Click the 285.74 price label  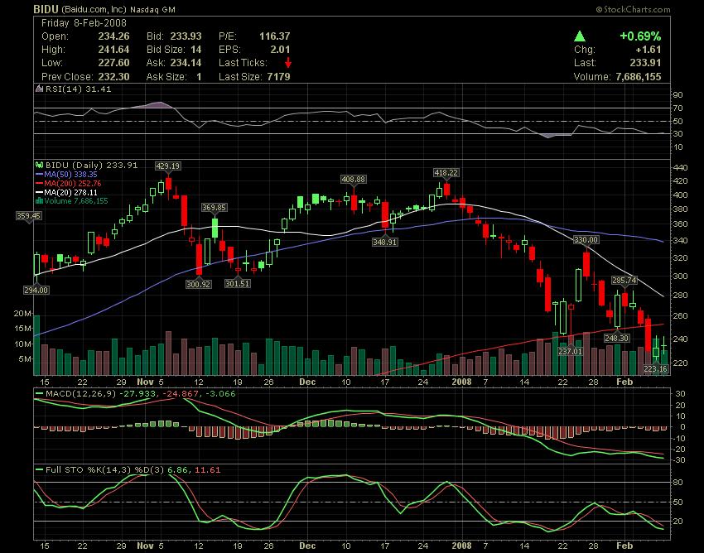tap(624, 281)
